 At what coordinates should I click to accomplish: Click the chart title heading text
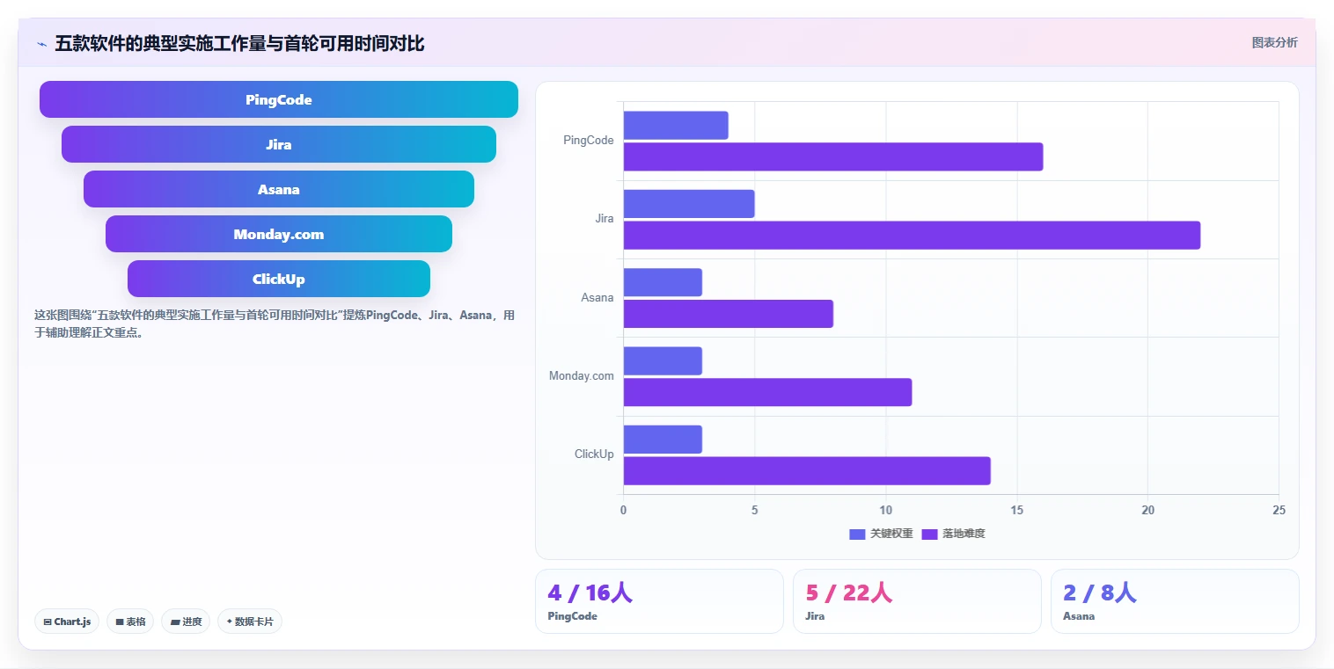coord(239,43)
